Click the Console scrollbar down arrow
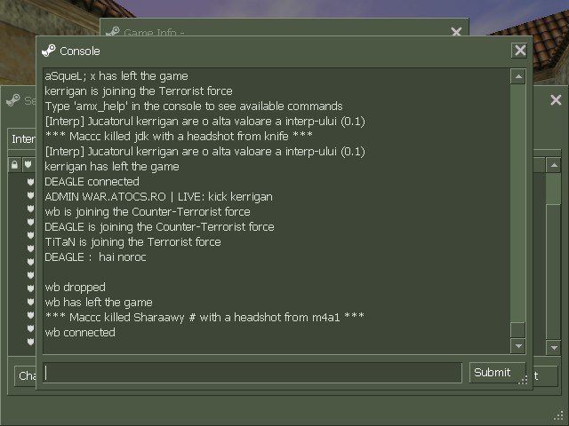 (518, 346)
